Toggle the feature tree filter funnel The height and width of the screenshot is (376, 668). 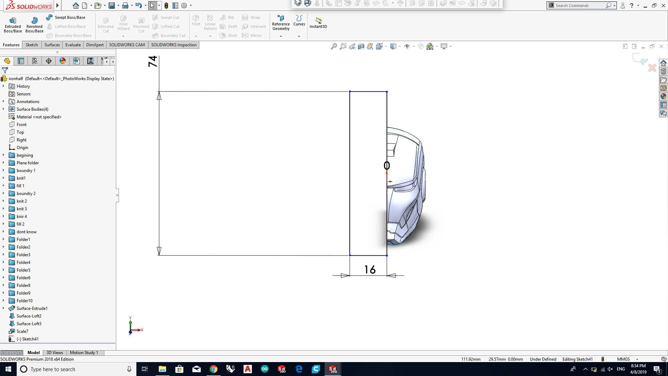[x=5, y=70]
